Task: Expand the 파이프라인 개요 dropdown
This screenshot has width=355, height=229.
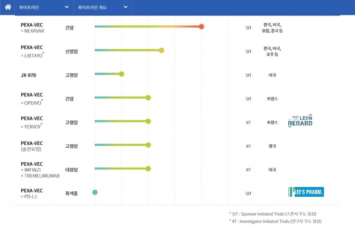Action: (103, 7)
